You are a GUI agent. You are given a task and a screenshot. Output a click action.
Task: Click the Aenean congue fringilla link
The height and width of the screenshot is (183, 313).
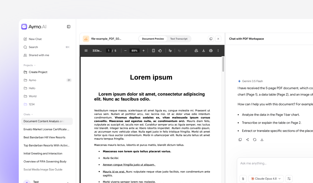pos(129,165)
